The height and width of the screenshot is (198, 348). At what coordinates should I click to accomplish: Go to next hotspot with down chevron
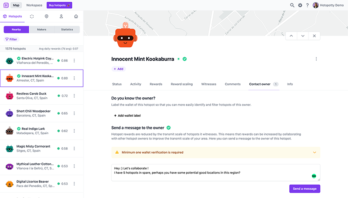[x=303, y=36]
